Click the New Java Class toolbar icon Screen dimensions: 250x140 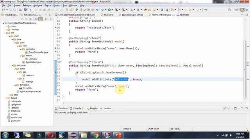[x=138, y=10]
